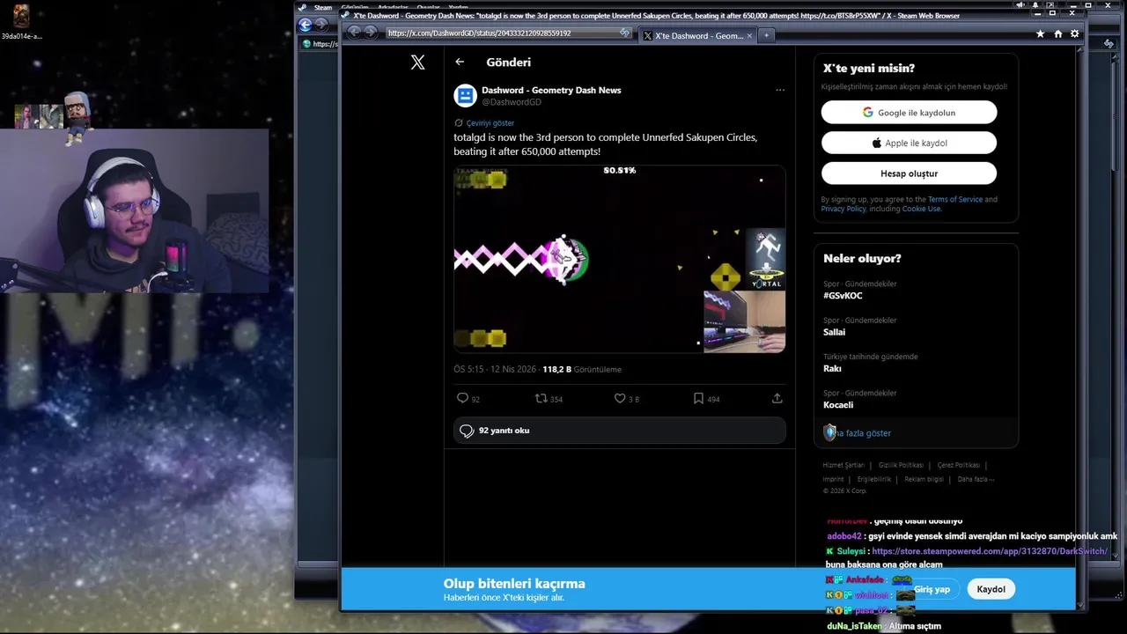This screenshot has width=1127, height=634.
Task: Go back using the Gönderi arrow
Action: pos(460,63)
